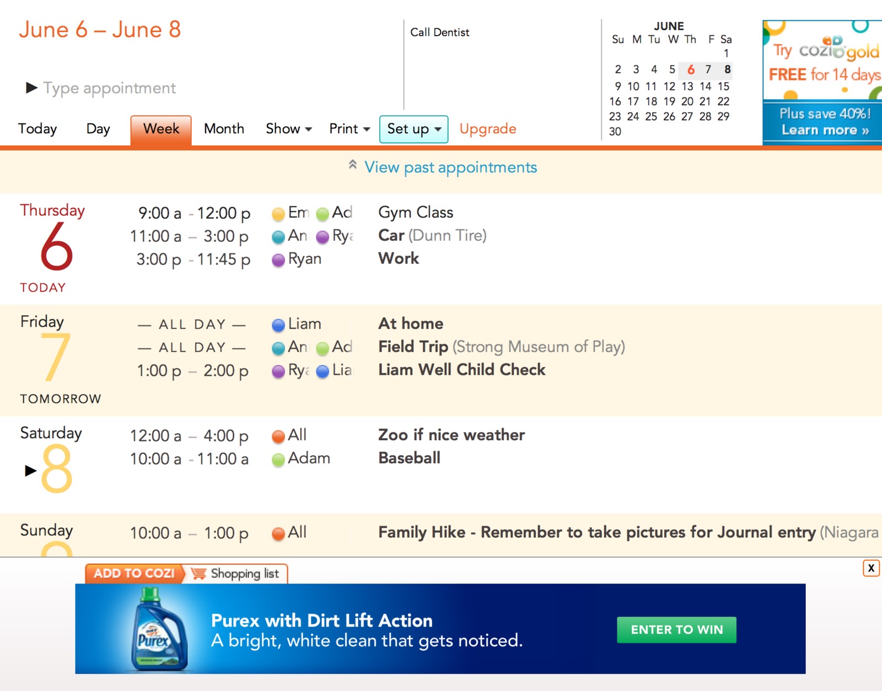Click the Sunday day label
The width and height of the screenshot is (882, 691).
46,530
